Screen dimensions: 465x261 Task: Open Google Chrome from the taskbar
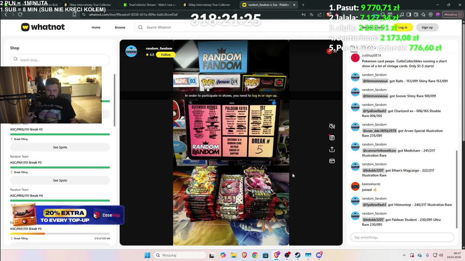255,255
